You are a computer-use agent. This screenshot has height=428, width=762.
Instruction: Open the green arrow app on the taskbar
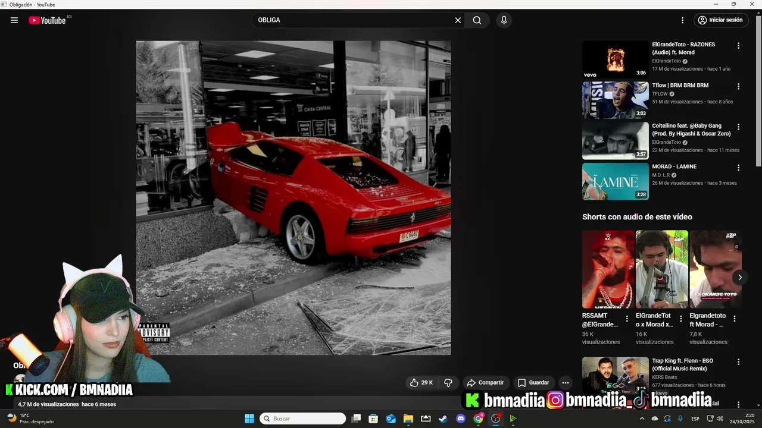pos(513,418)
